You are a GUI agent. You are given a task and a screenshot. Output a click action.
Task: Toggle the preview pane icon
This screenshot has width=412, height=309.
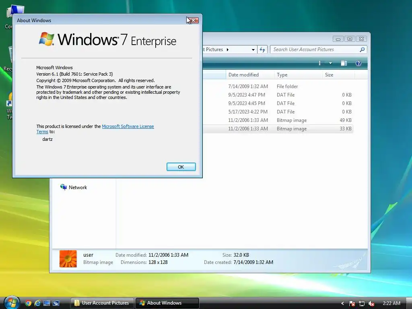344,63
